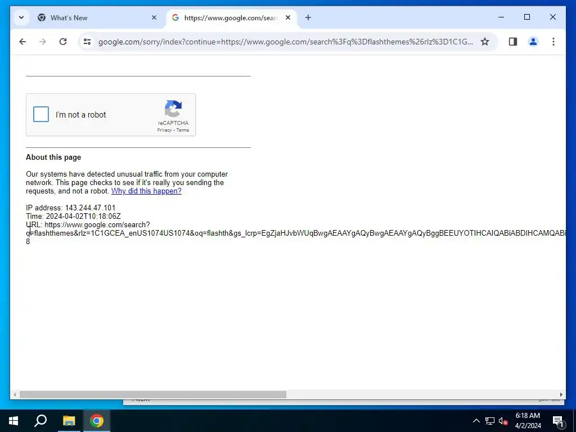Expand the tab search dropdown

point(21,17)
